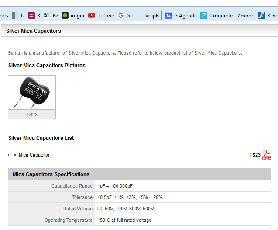Open the Tutube YouTube bookmark
Viewport: 278px width, 230px height.
tap(101, 15)
